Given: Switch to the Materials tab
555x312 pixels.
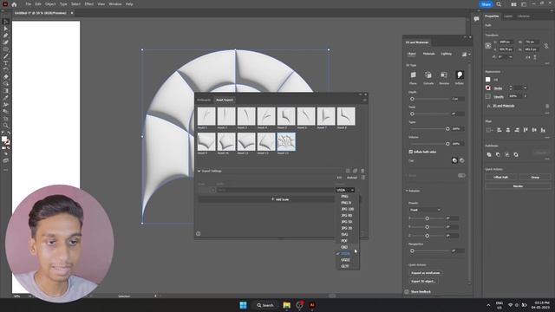Looking at the screenshot, I should point(428,54).
